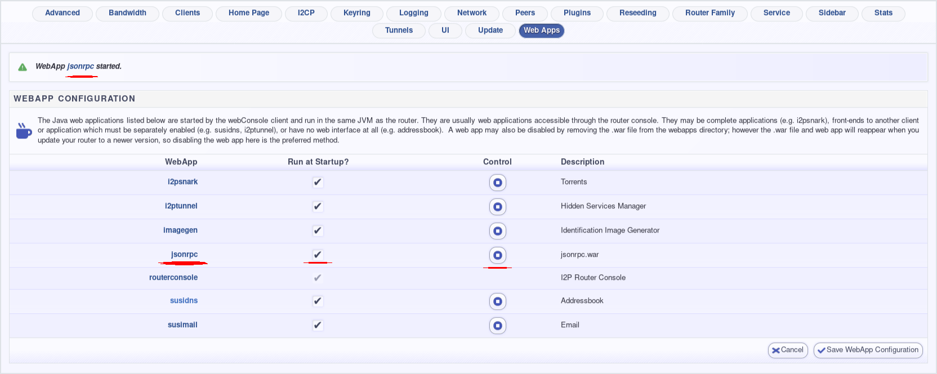The width and height of the screenshot is (937, 374).
Task: Click the 'Addressbook' description text
Action: click(582, 301)
